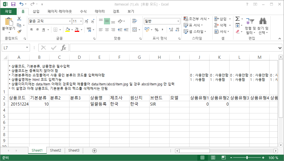Open the Find and Select binoculars
The height and width of the screenshot is (161, 284).
tap(263, 21)
